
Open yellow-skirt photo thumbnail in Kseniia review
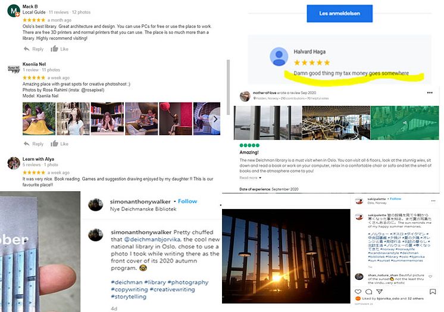(x=39, y=118)
